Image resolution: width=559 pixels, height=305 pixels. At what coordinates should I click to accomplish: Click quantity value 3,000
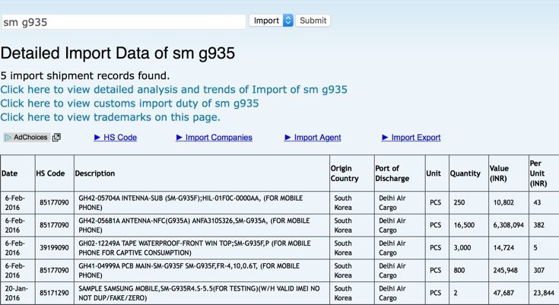click(x=462, y=247)
